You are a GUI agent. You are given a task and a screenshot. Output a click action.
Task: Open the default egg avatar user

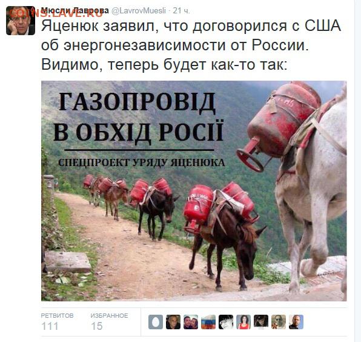click(x=156, y=322)
